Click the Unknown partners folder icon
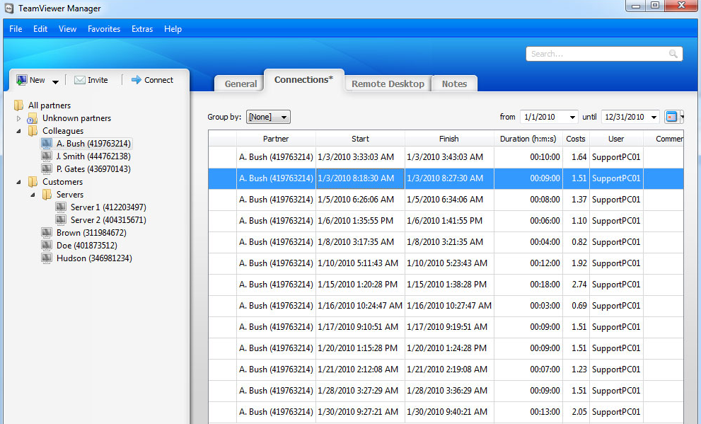The height and width of the screenshot is (424, 701). [x=33, y=118]
